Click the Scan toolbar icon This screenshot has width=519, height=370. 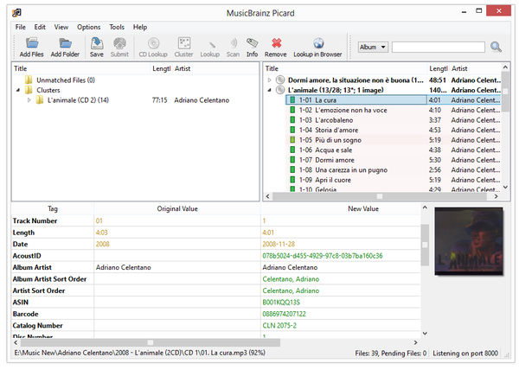(x=233, y=47)
